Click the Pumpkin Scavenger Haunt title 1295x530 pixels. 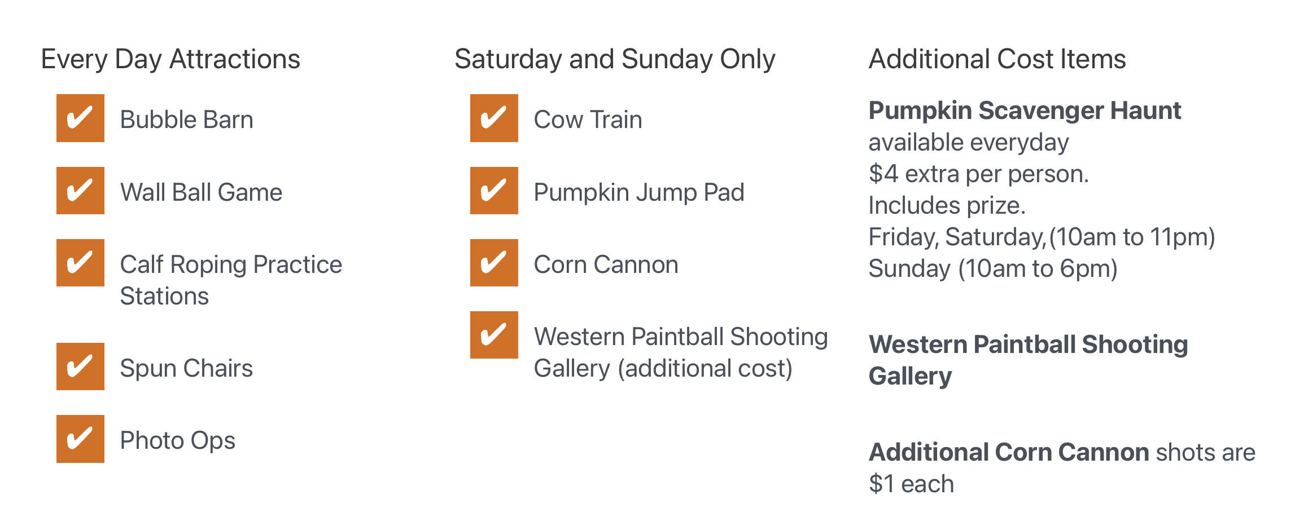click(x=1025, y=111)
